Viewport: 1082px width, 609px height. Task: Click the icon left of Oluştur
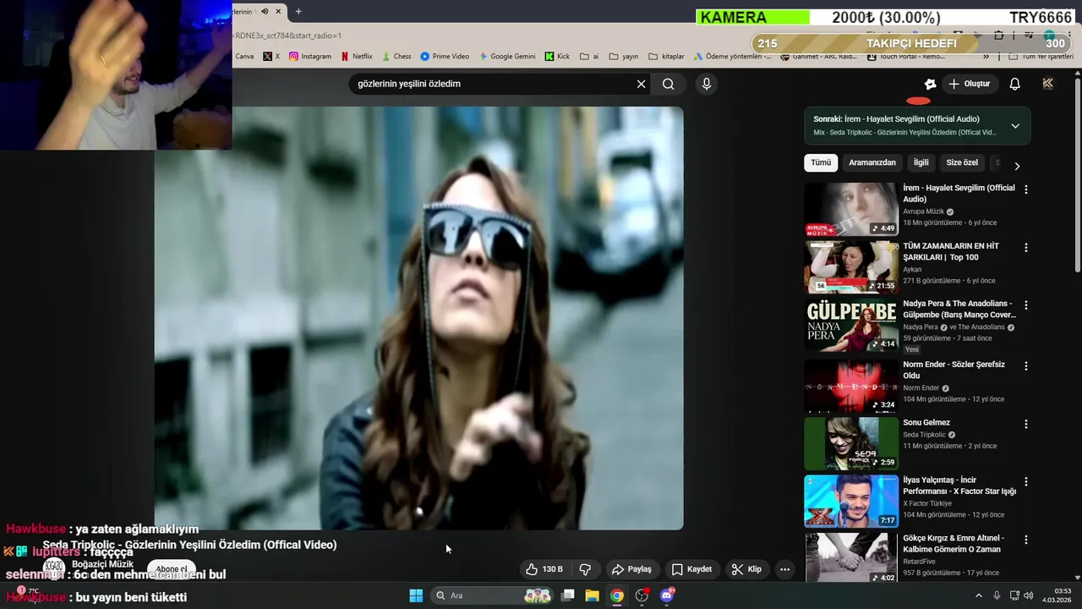point(930,84)
